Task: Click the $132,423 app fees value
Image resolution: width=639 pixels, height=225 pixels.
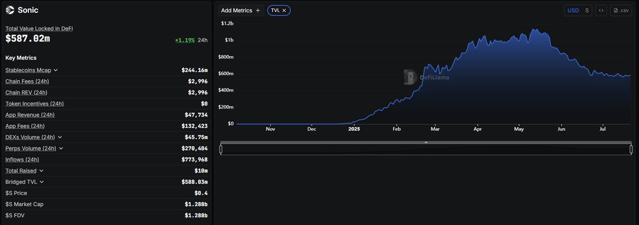Action: pyautogui.click(x=195, y=126)
